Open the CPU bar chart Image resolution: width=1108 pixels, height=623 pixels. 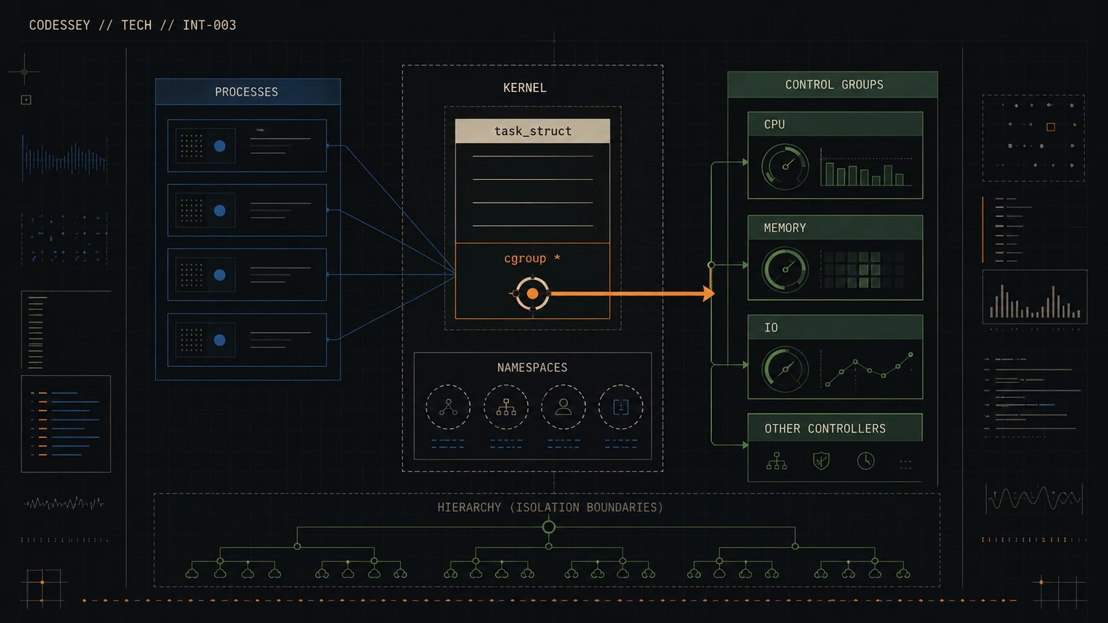pyautogui.click(x=866, y=167)
